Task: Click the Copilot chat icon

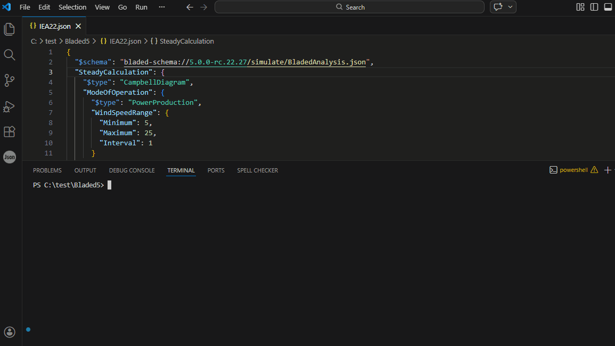Action: pyautogui.click(x=498, y=7)
